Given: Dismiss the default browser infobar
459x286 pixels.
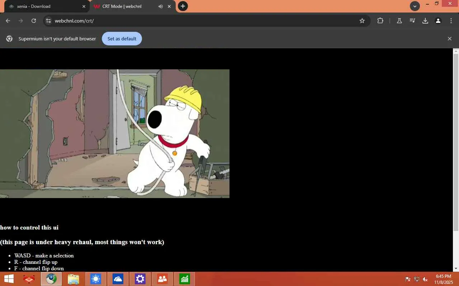Looking at the screenshot, I should 450,39.
